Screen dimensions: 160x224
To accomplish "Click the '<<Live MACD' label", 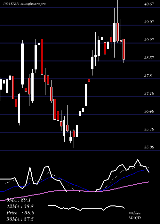I will click(x=135, y=215).
